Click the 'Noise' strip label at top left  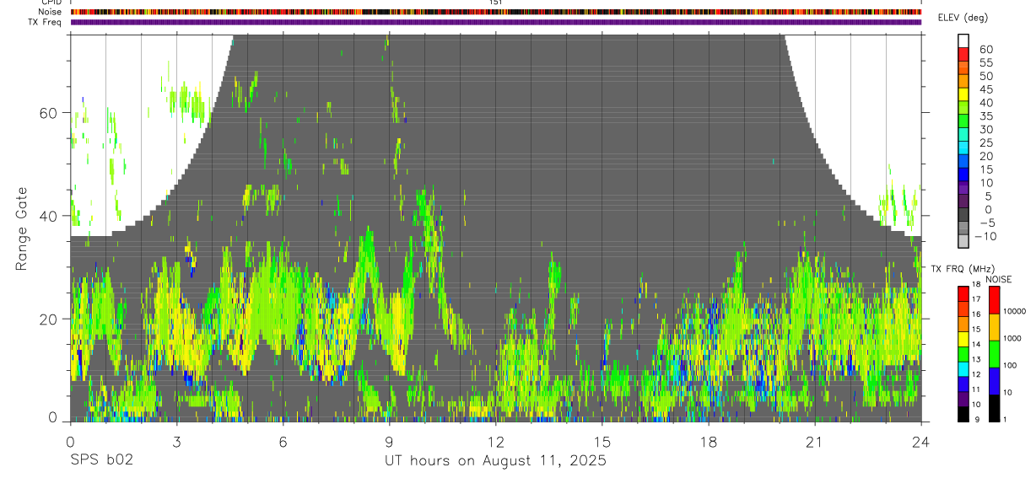[x=50, y=13]
